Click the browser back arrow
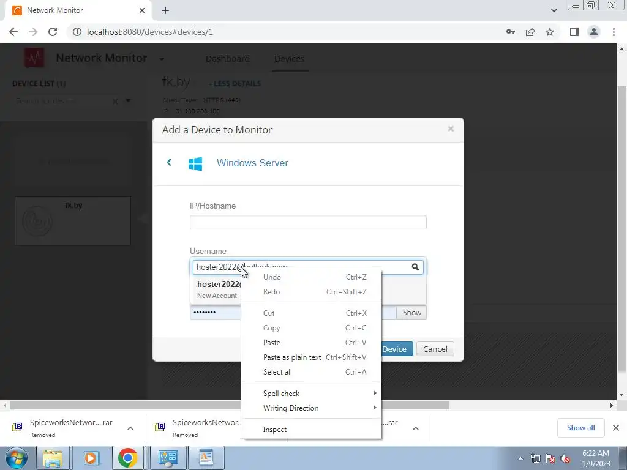This screenshot has height=470, width=627. tap(13, 32)
